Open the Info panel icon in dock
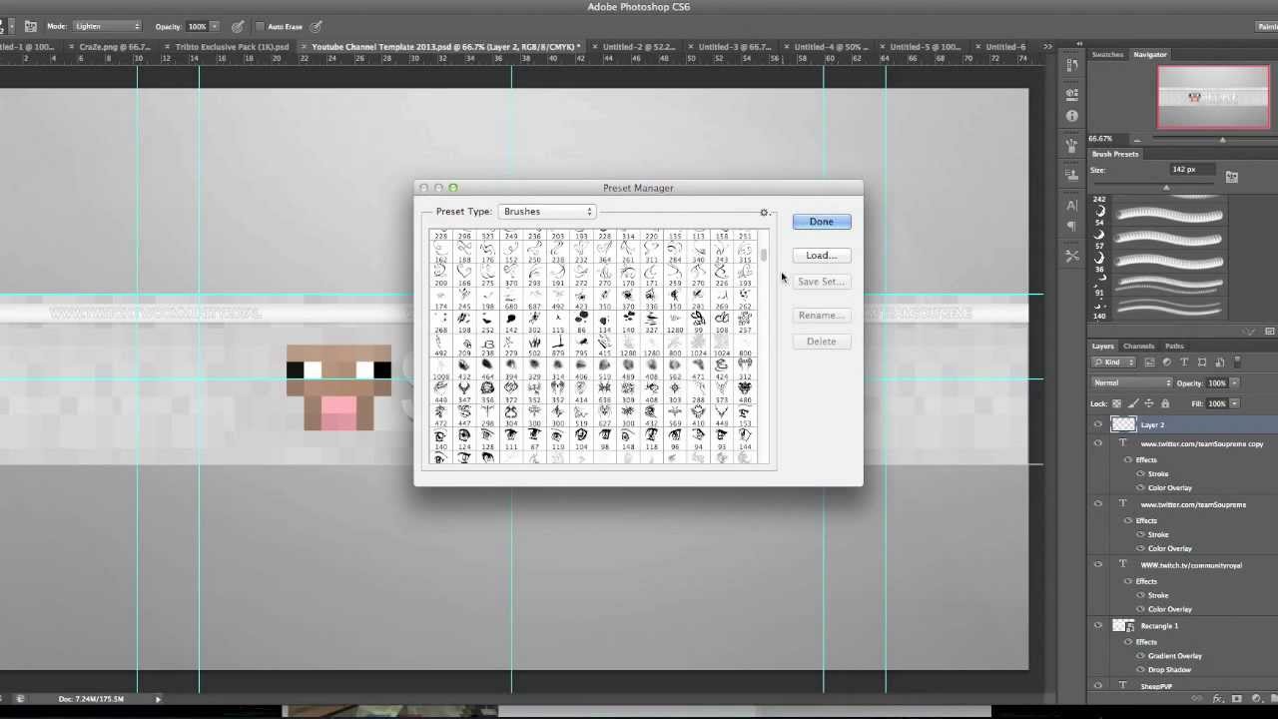The height and width of the screenshot is (719, 1278). (x=1072, y=116)
